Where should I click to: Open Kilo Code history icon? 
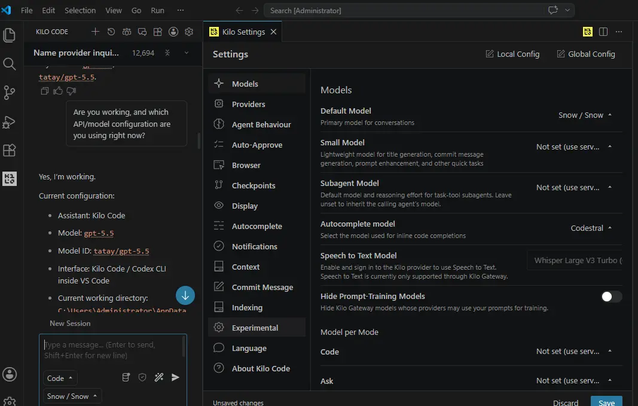111,32
